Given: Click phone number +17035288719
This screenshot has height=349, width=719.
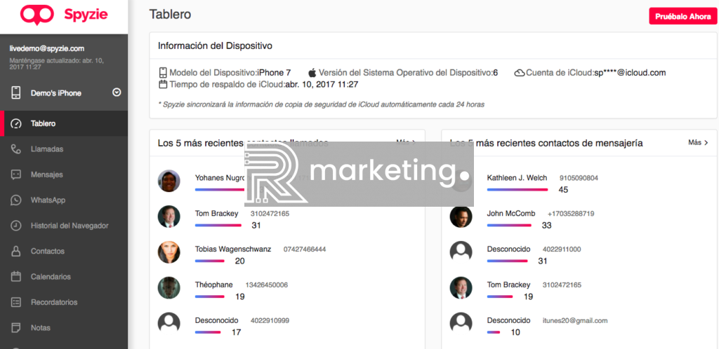Looking at the screenshot, I should pyautogui.click(x=571, y=214).
